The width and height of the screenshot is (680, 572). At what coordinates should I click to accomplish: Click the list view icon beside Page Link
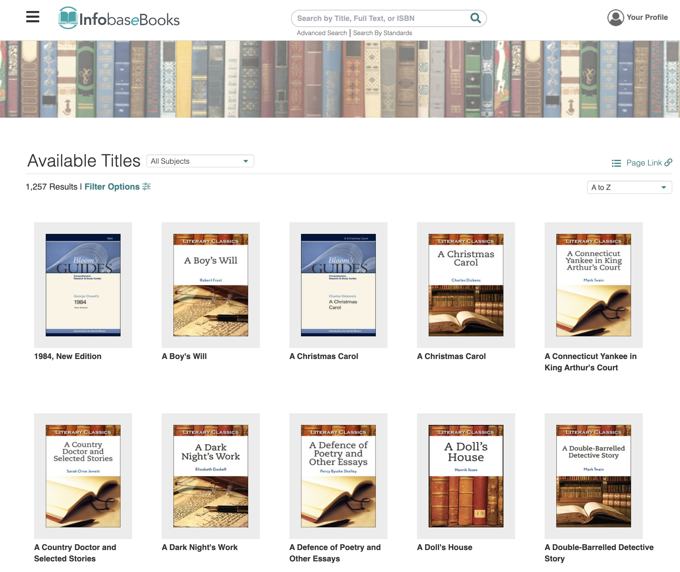(x=617, y=163)
